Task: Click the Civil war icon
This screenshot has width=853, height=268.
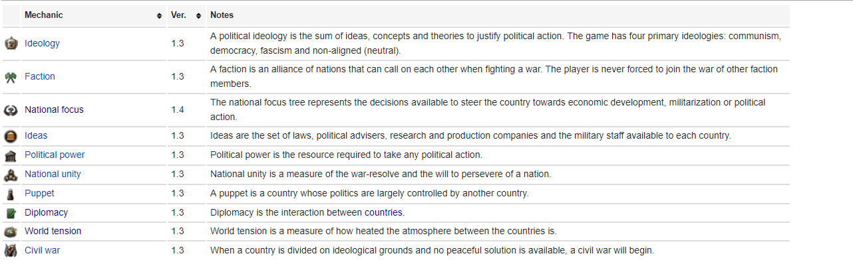Action: pos(11,251)
